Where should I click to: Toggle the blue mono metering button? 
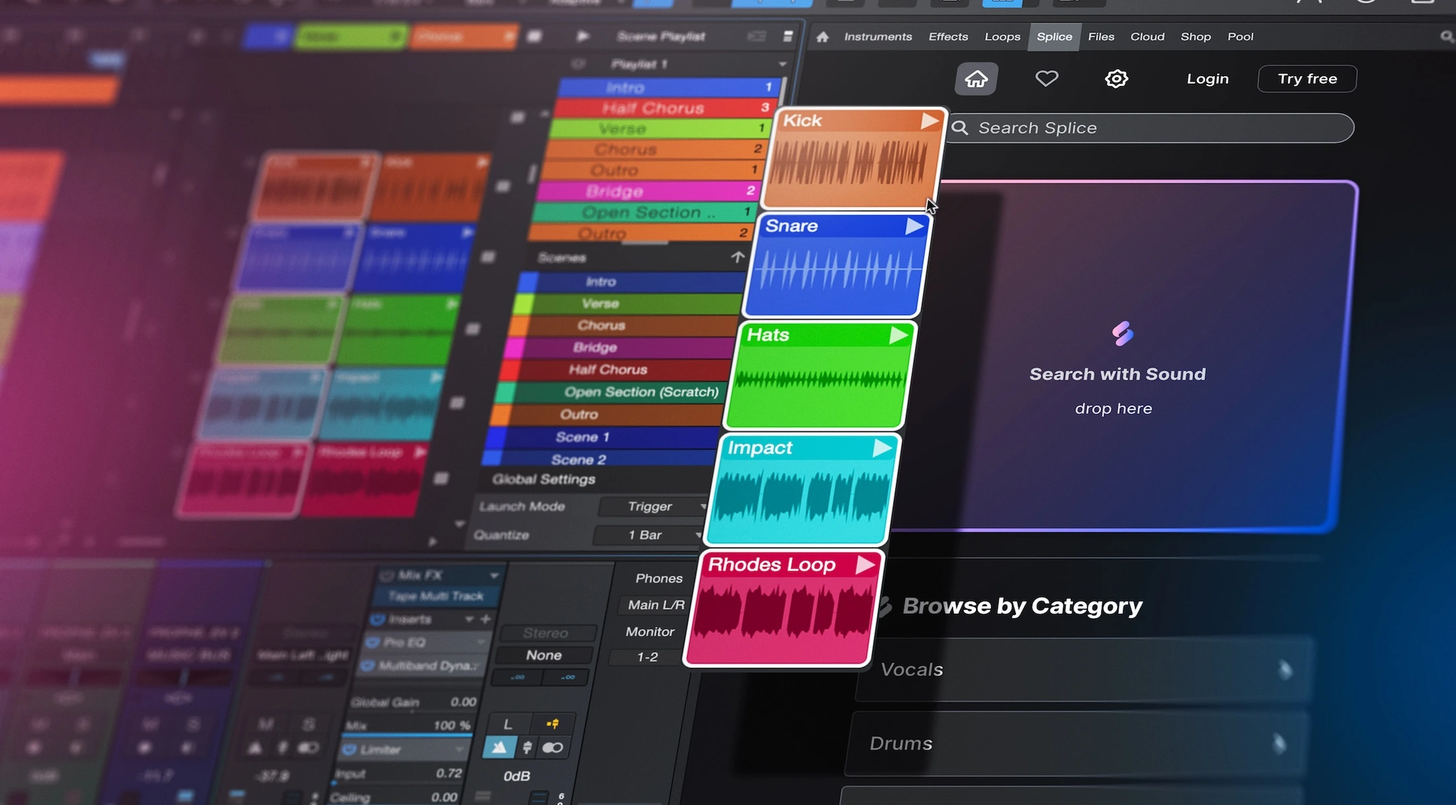[499, 748]
